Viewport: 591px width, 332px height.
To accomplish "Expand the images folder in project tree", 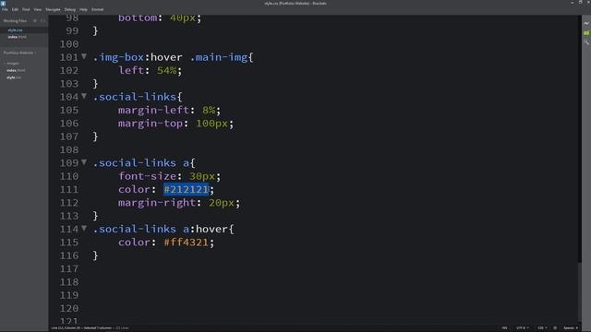I will 12,64.
